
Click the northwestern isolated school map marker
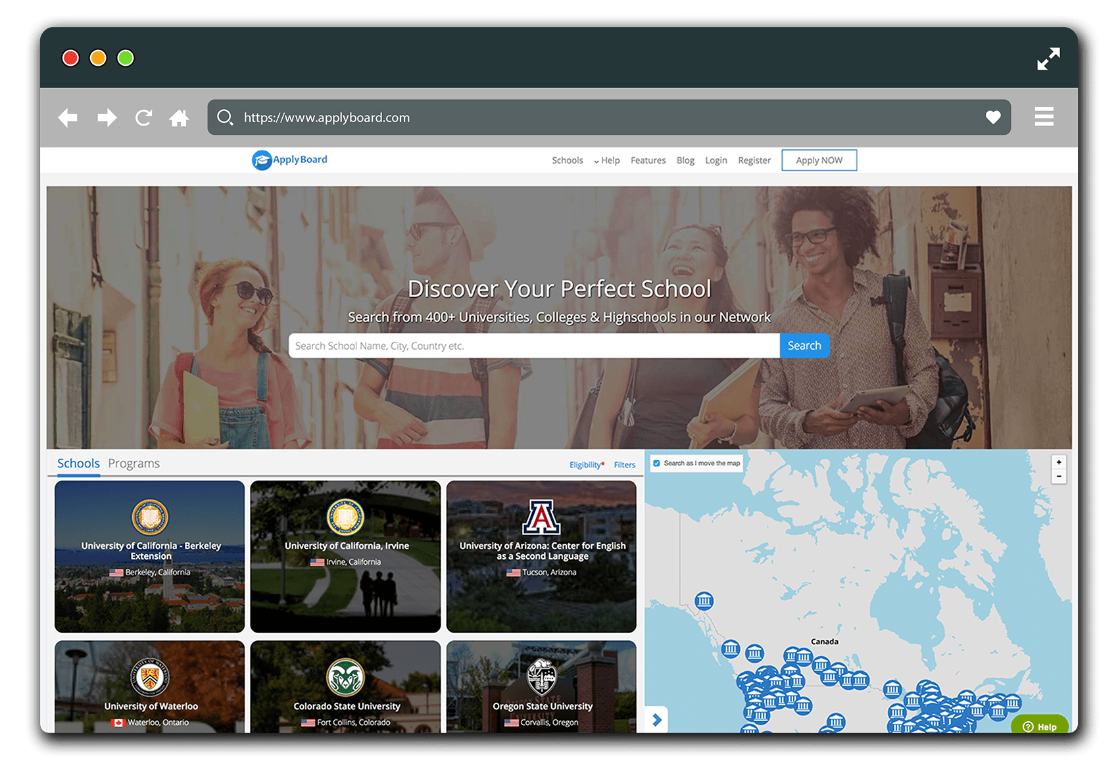(704, 601)
